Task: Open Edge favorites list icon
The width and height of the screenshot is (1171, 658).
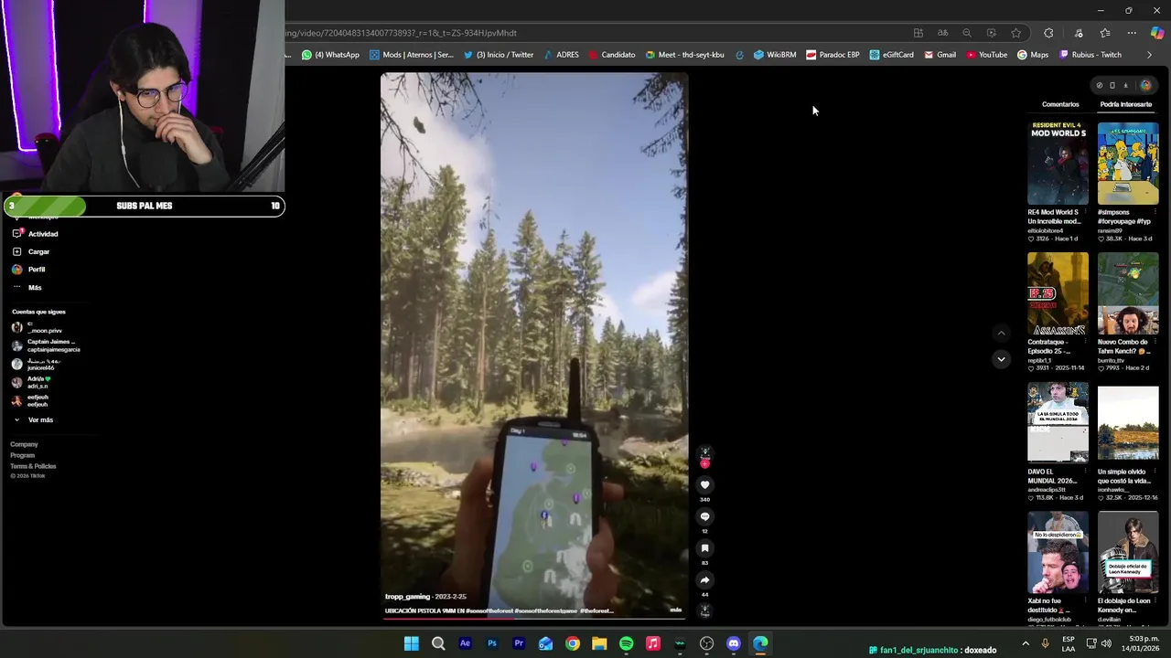Action: click(x=1105, y=33)
